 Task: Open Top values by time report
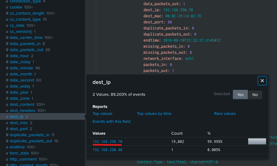(154, 114)
